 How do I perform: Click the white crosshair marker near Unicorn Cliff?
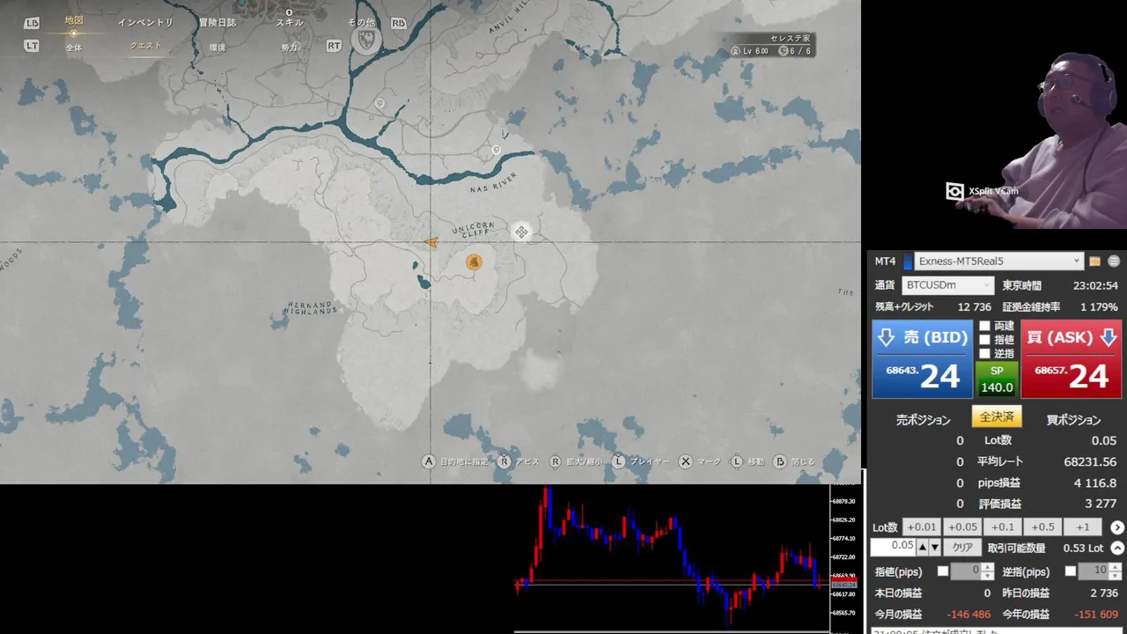coord(521,232)
